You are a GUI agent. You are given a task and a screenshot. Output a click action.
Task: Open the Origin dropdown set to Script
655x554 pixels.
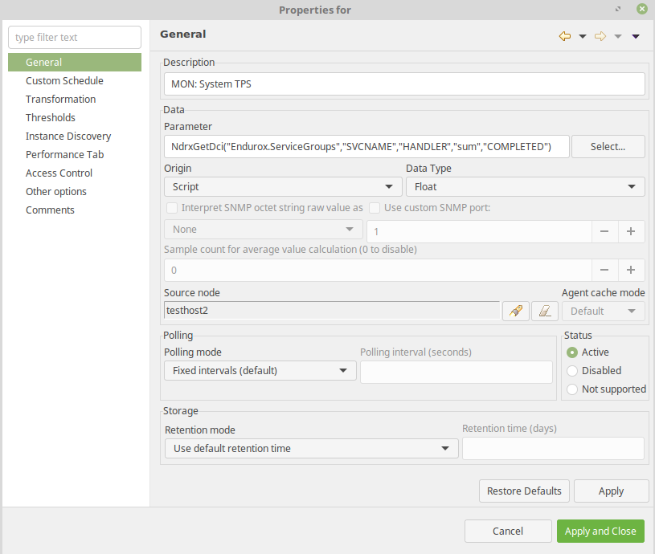click(282, 186)
